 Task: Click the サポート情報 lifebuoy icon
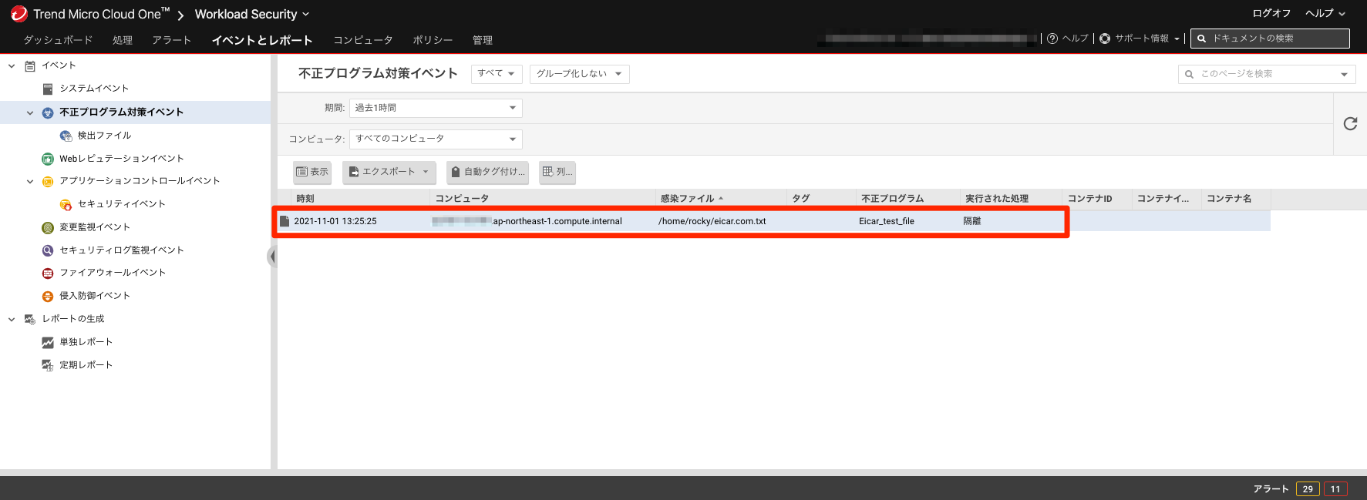pos(1105,39)
